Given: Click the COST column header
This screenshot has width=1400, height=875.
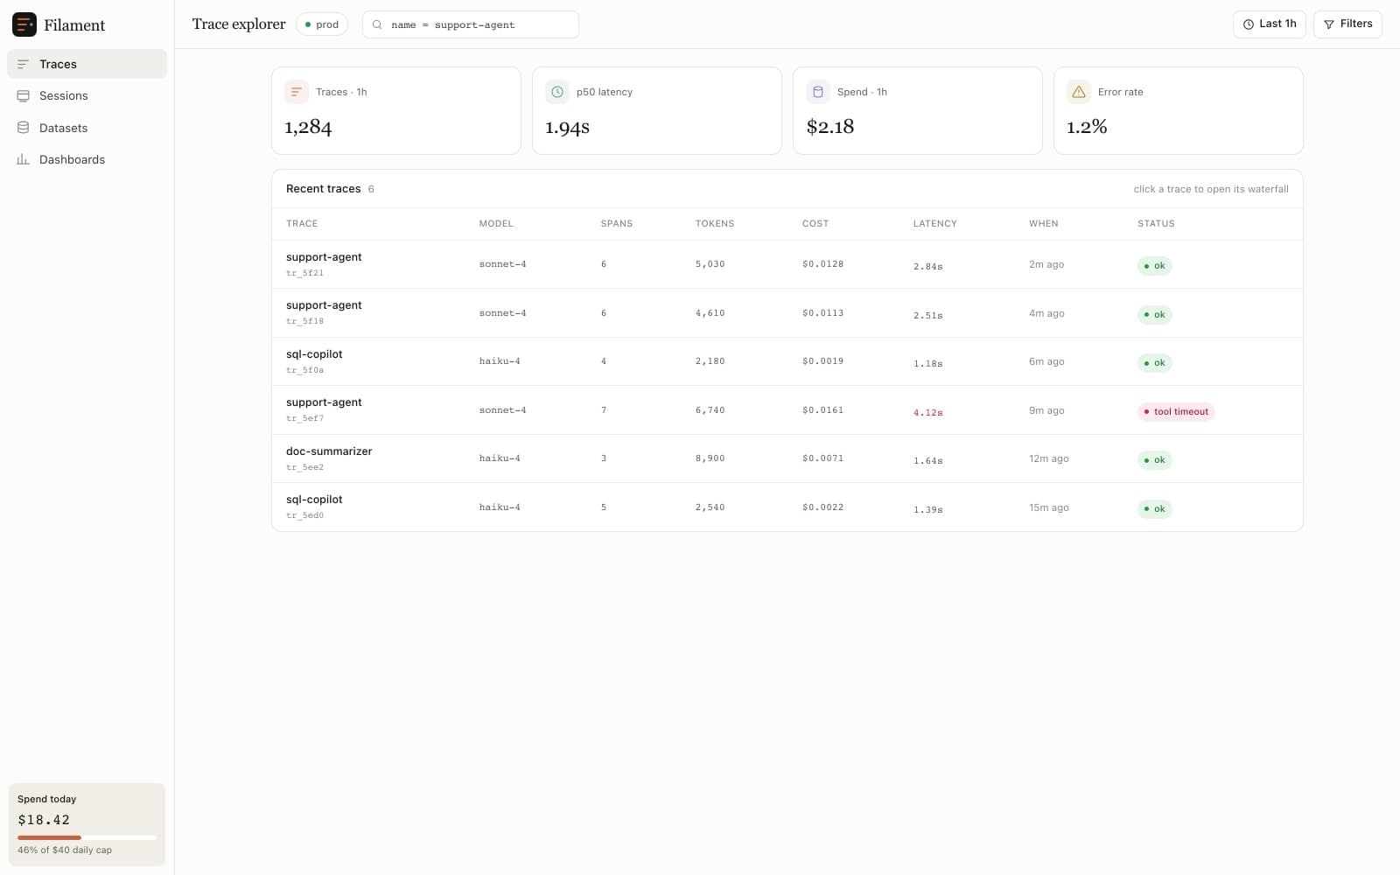Looking at the screenshot, I should (x=815, y=224).
